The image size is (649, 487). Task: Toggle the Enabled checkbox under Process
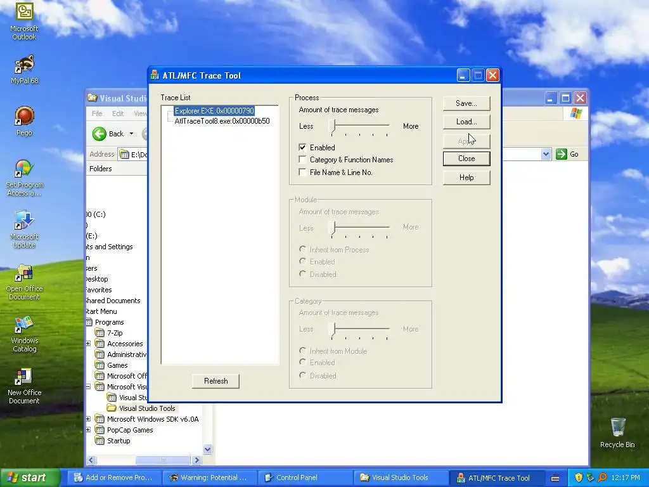[x=302, y=147]
